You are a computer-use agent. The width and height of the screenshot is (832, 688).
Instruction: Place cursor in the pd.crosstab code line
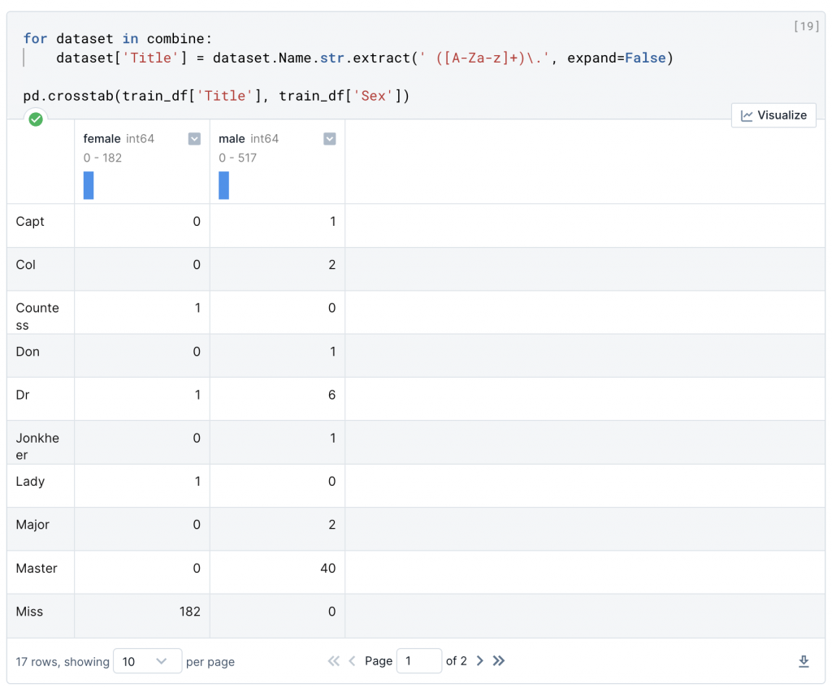tap(216, 96)
